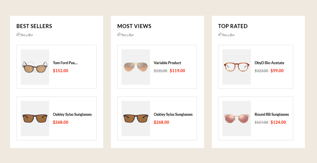Image resolution: width=317 pixels, height=163 pixels.
Task: Click the $124.00 price of Round RB
Action: pos(278,122)
